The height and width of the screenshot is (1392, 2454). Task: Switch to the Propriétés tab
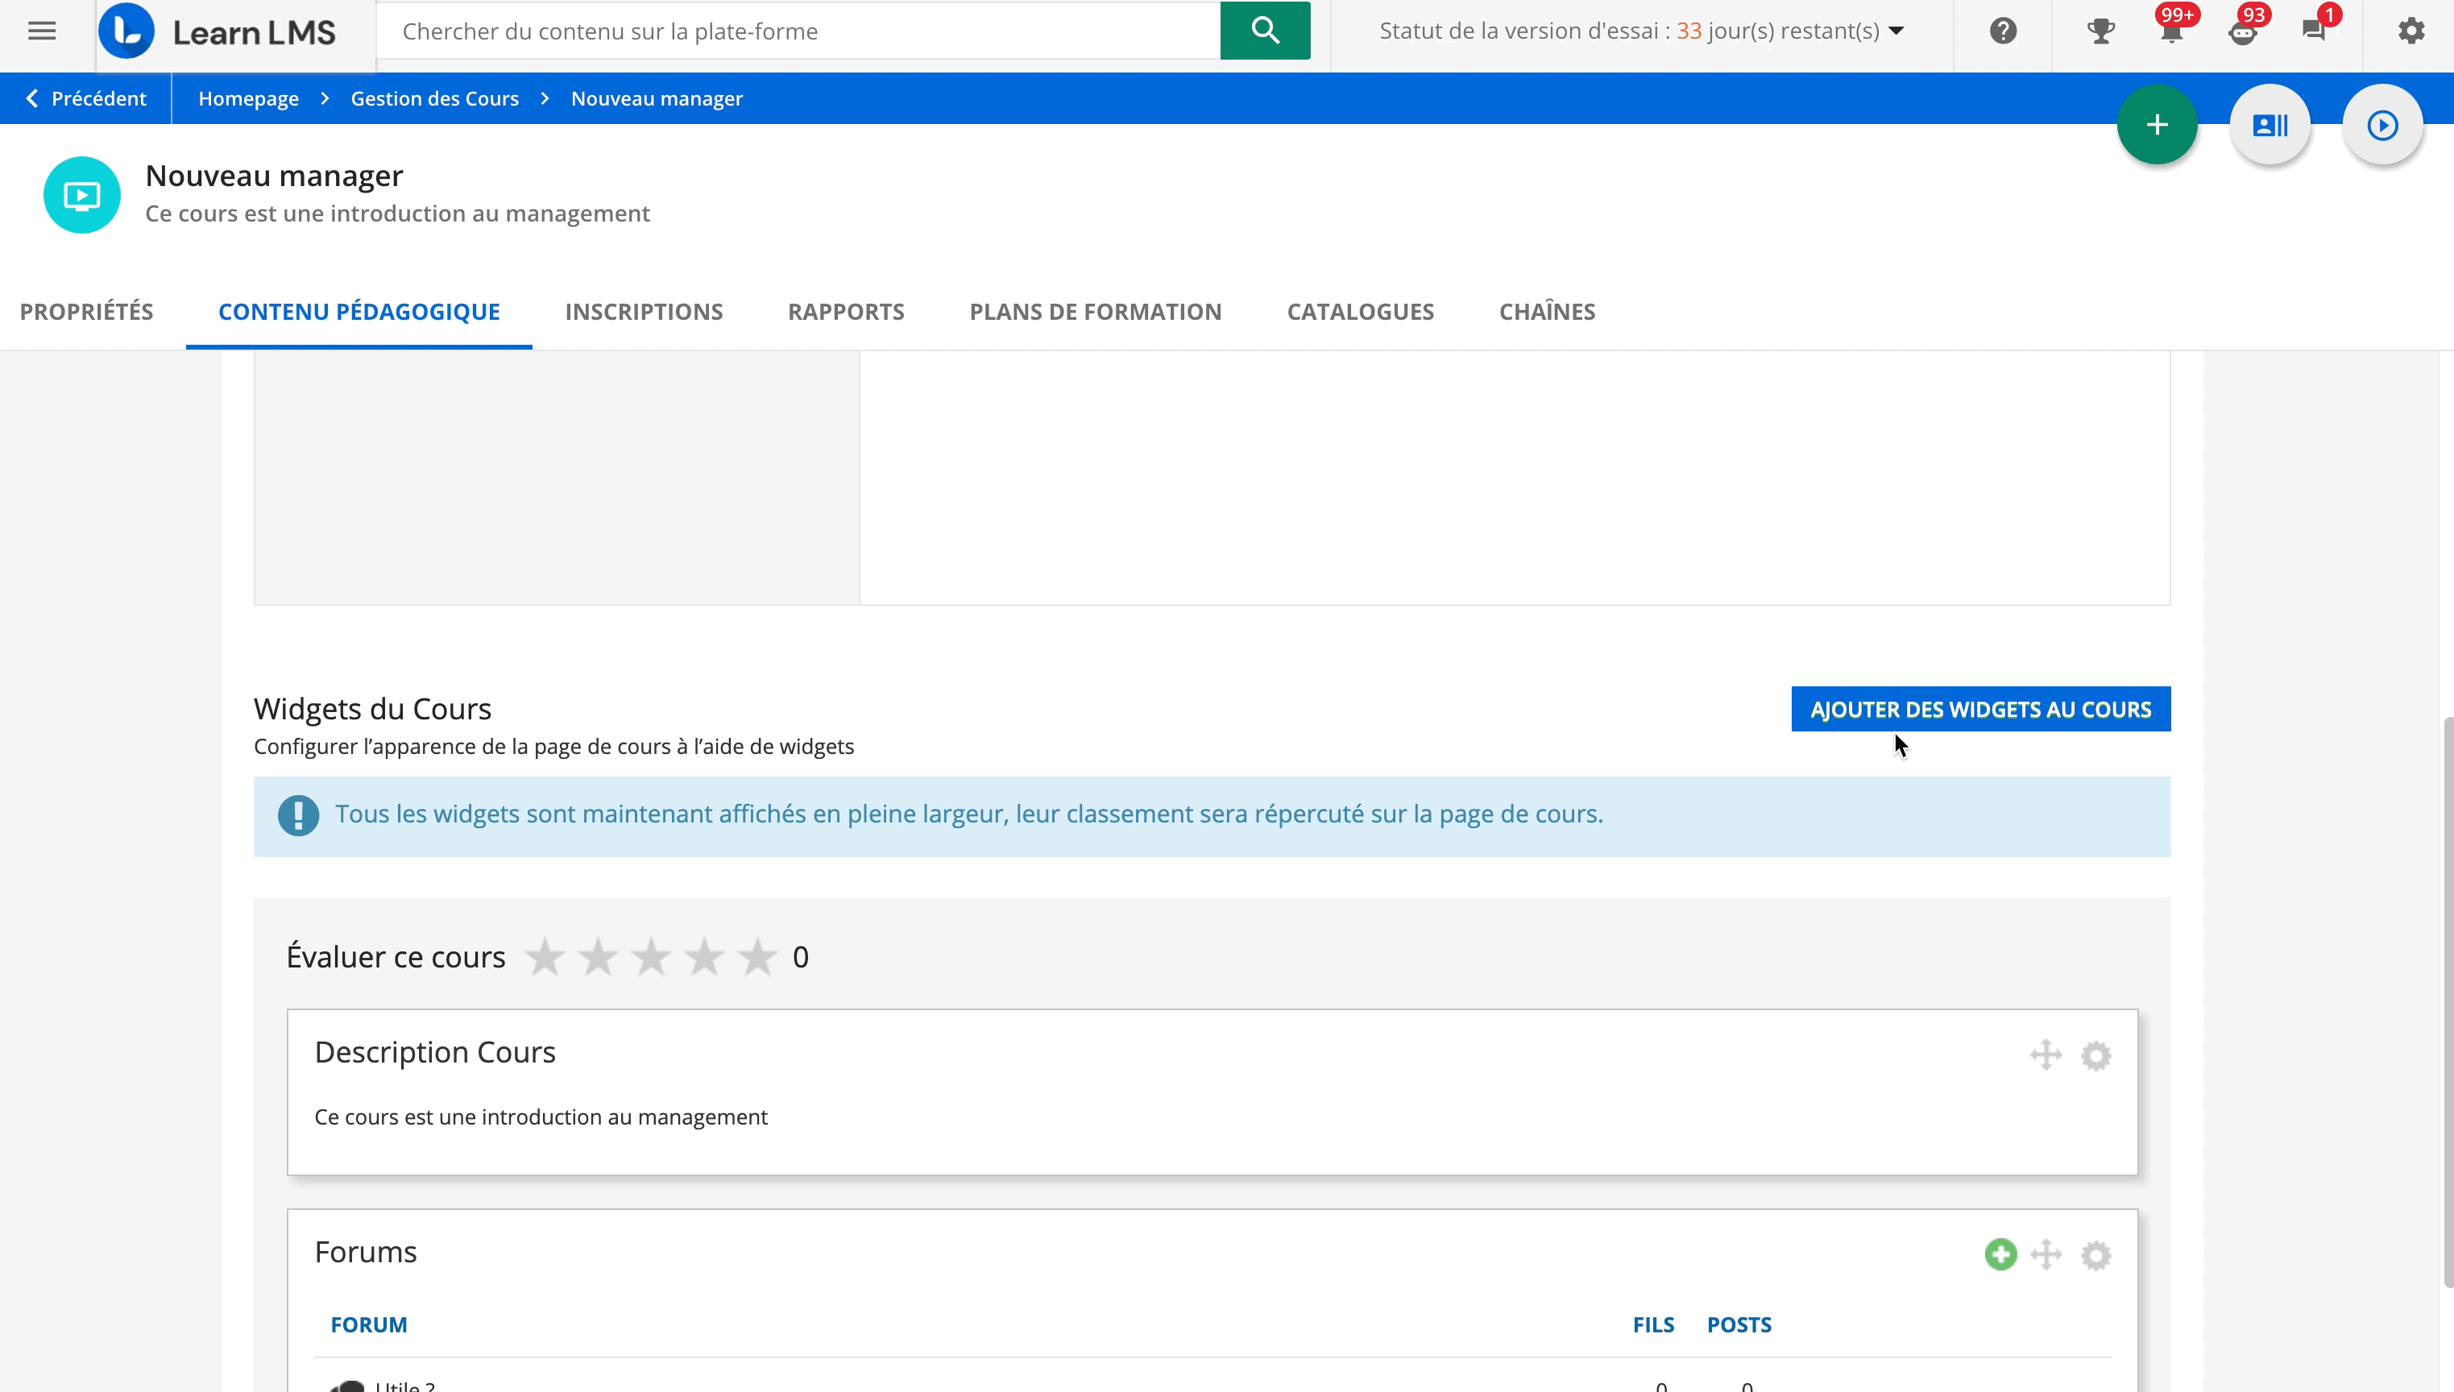[x=86, y=312]
